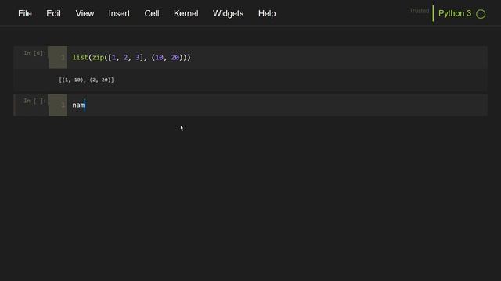The image size is (501, 281).
Task: Open the Widgets menu
Action: pyautogui.click(x=228, y=14)
